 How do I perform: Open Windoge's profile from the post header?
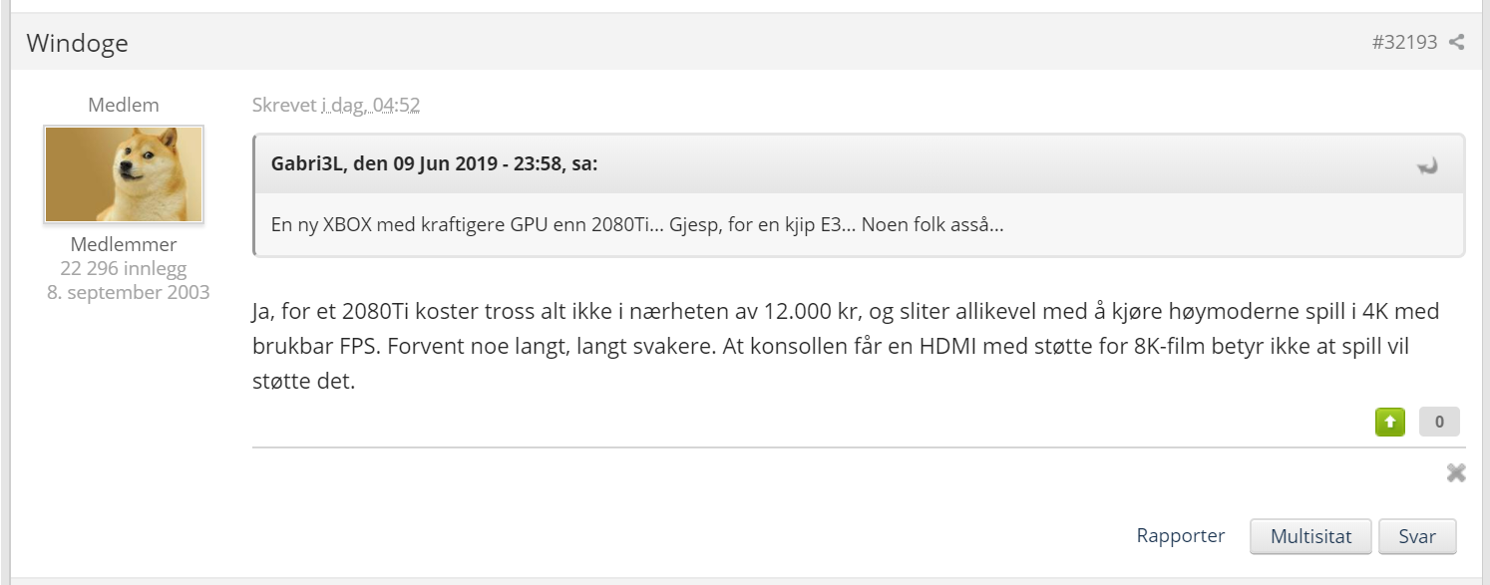77,43
